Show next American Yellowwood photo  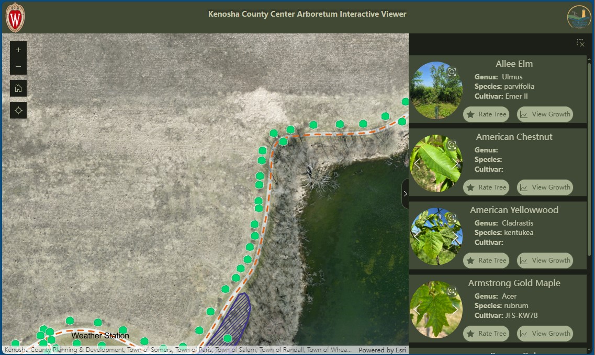click(455, 236)
